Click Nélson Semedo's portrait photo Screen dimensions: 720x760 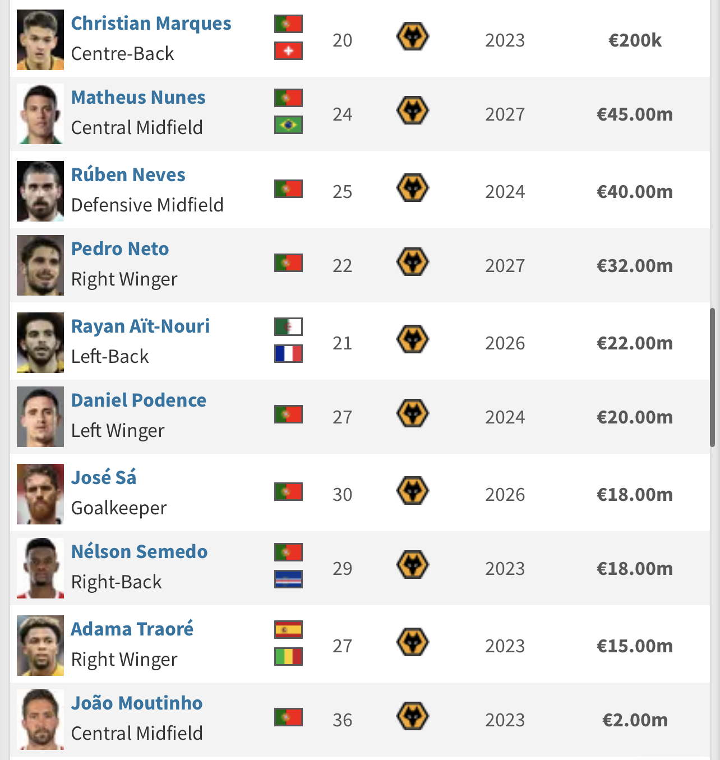(40, 568)
